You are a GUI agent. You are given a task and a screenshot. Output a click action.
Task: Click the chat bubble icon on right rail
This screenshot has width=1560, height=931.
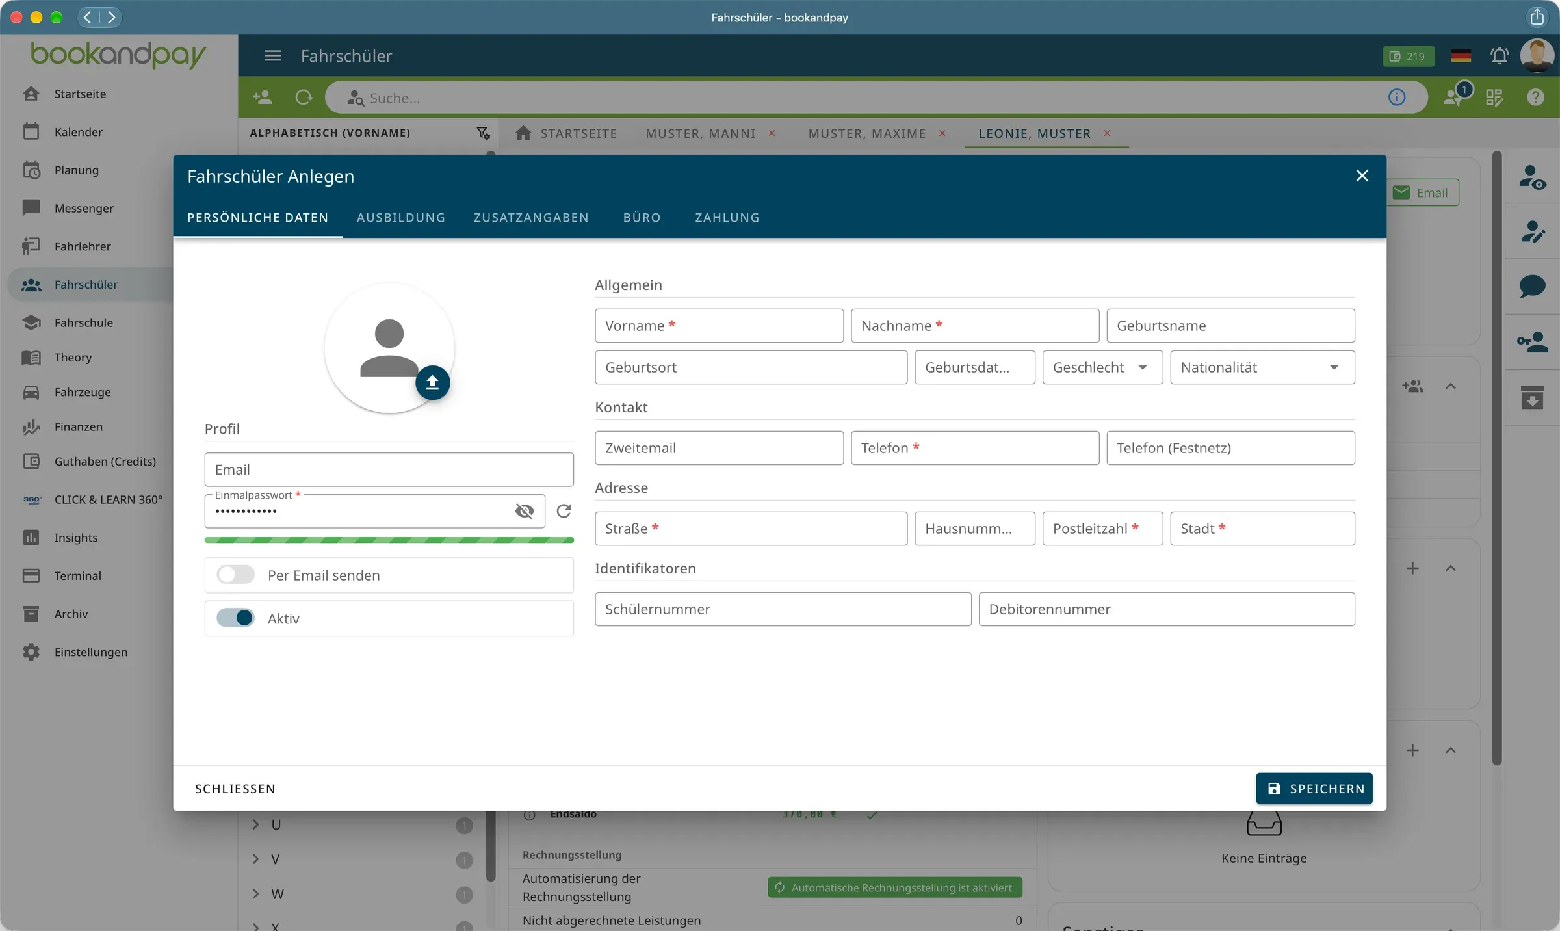coord(1532,286)
